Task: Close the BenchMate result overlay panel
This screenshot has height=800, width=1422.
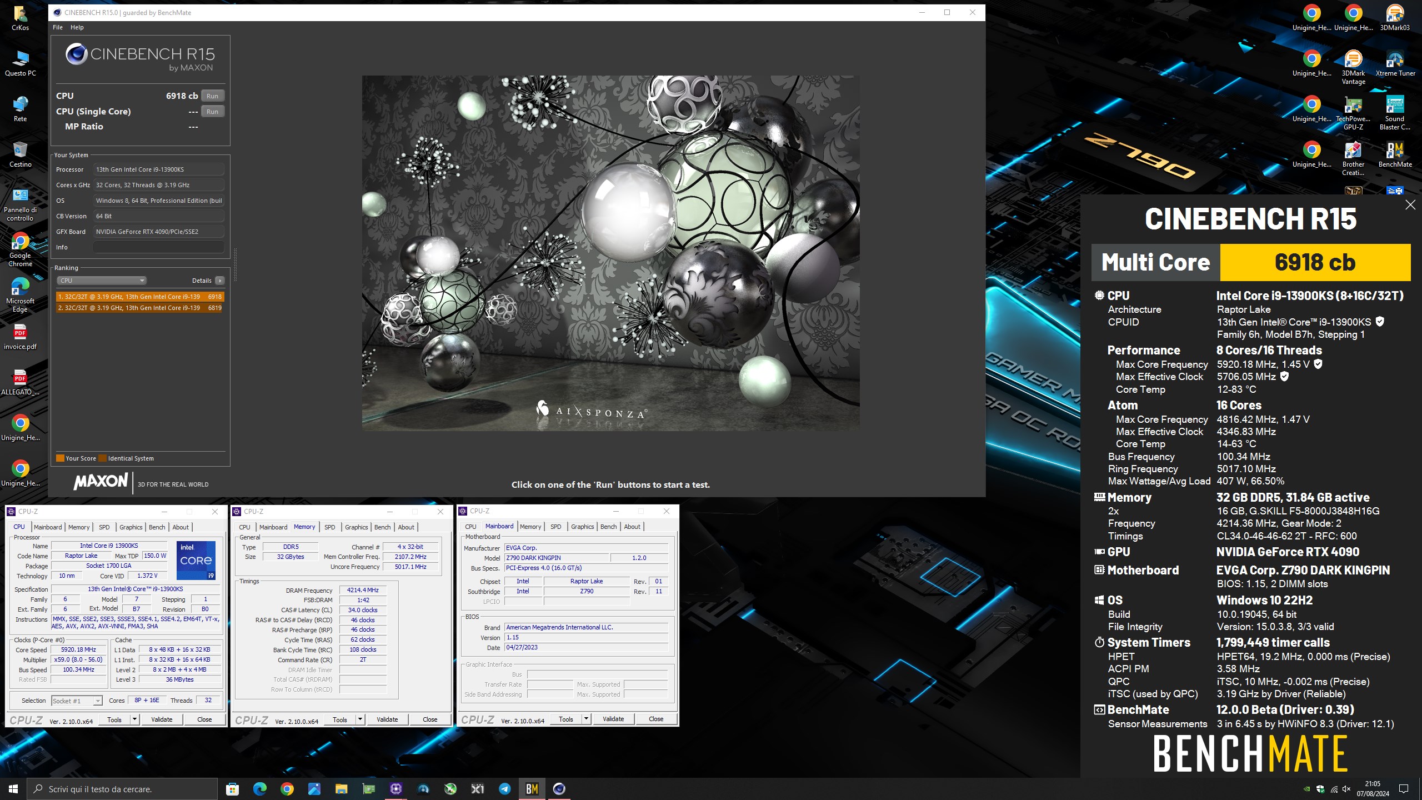Action: tap(1410, 205)
